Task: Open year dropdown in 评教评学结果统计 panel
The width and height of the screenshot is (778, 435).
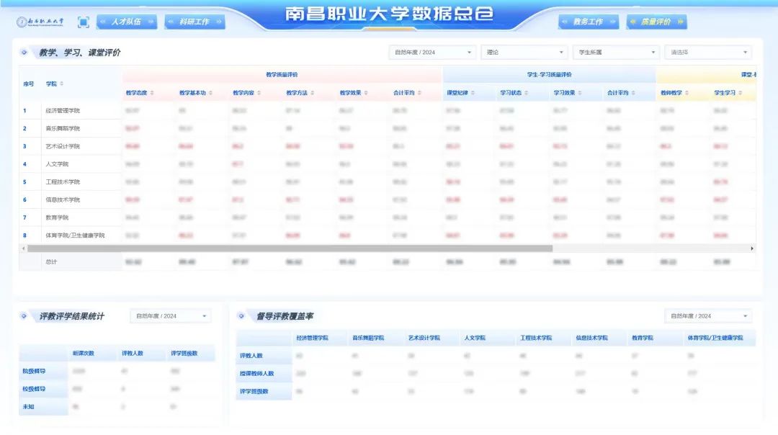Action: 171,316
